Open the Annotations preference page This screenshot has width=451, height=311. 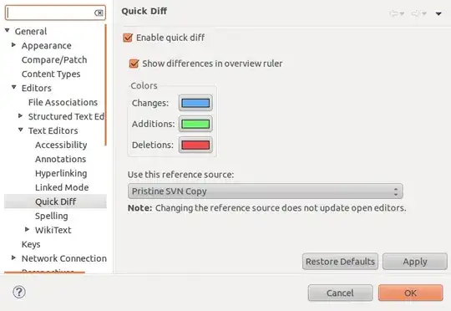(60, 159)
